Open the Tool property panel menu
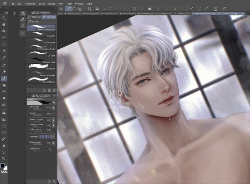This screenshot has width=250, height=184. coord(29,96)
